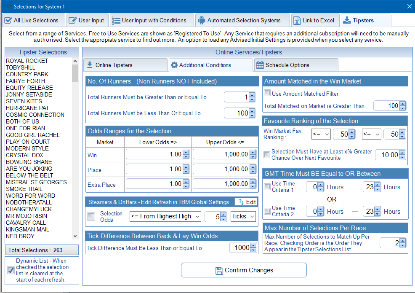Enable the Use Amount Matched Filter checkbox
Screen dimensions: 415x293
[267, 93]
